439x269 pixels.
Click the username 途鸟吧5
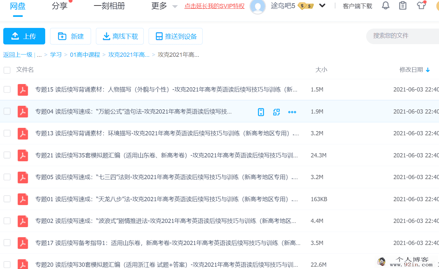283,6
